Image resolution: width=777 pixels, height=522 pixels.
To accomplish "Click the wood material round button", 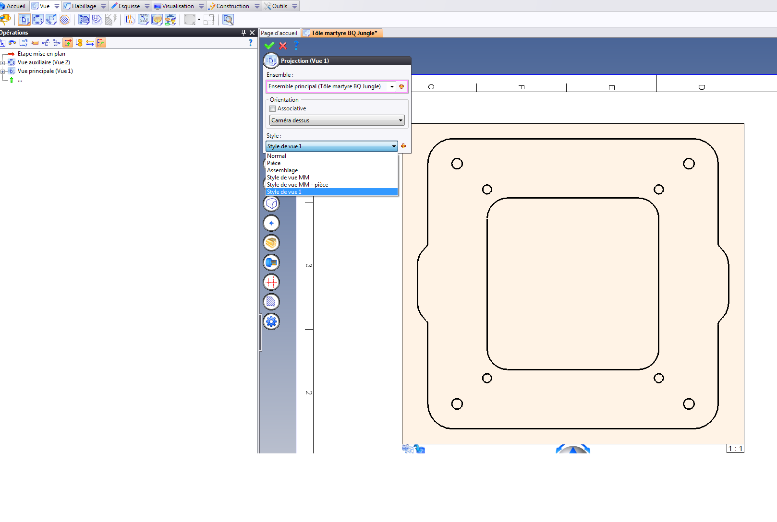I will pos(271,243).
